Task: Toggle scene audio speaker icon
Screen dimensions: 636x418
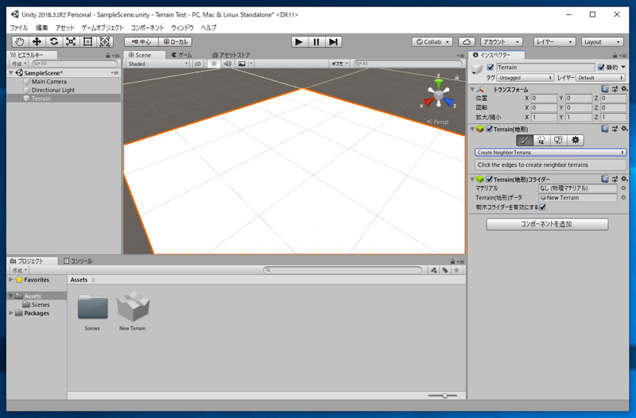Action: pyautogui.click(x=228, y=64)
